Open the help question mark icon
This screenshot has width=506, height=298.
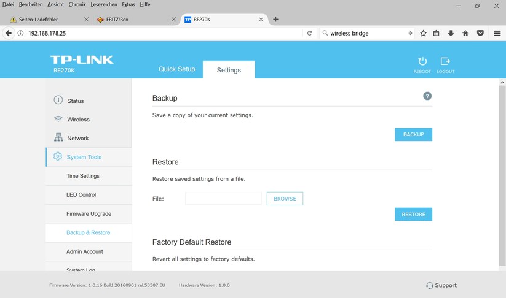pyautogui.click(x=427, y=96)
